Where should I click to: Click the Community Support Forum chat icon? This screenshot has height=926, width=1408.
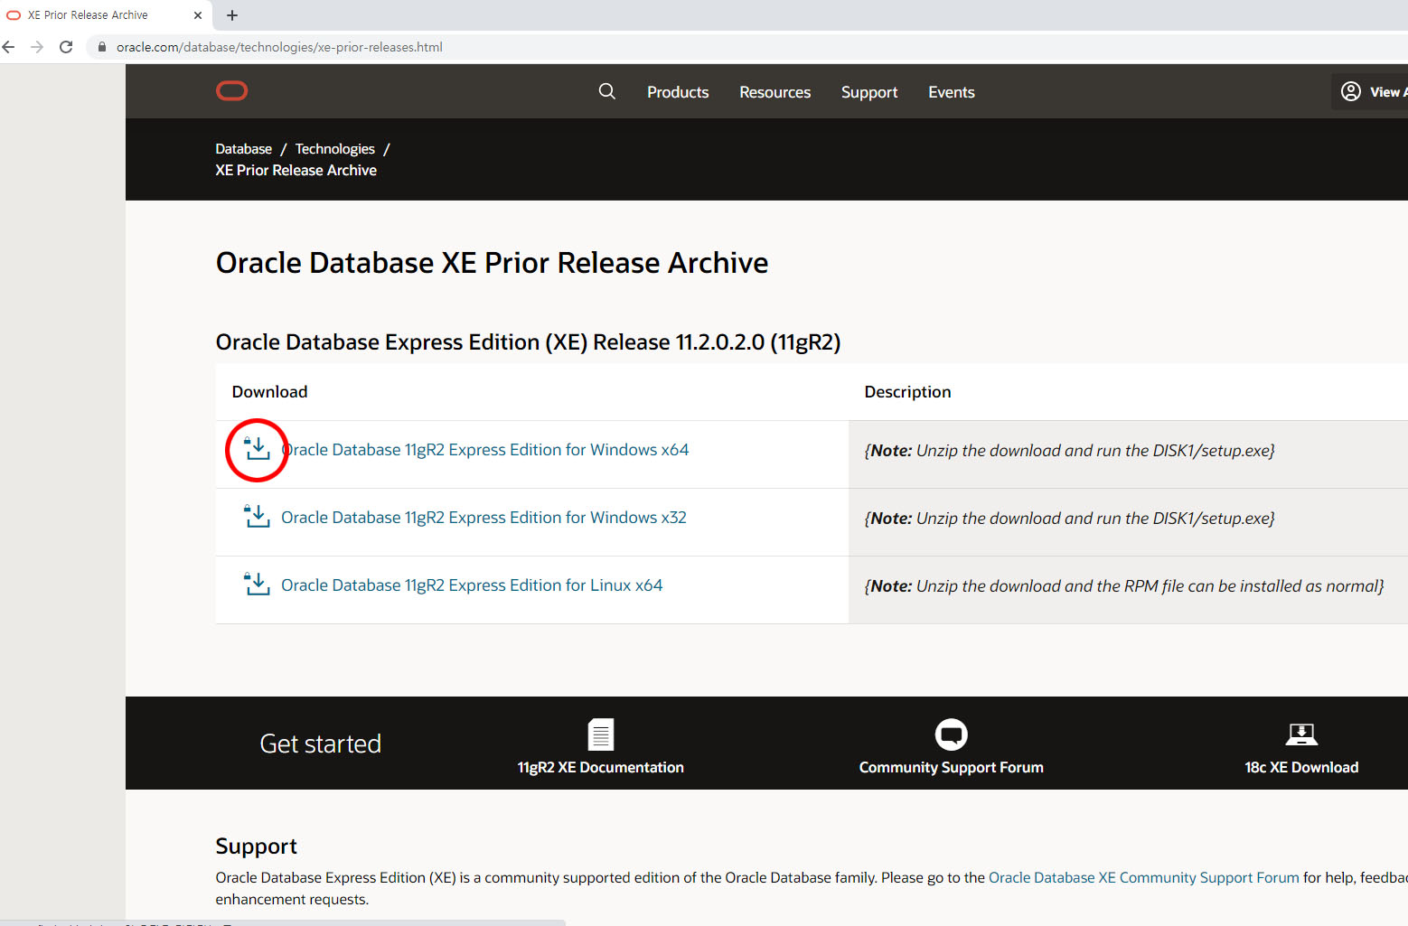coord(951,734)
